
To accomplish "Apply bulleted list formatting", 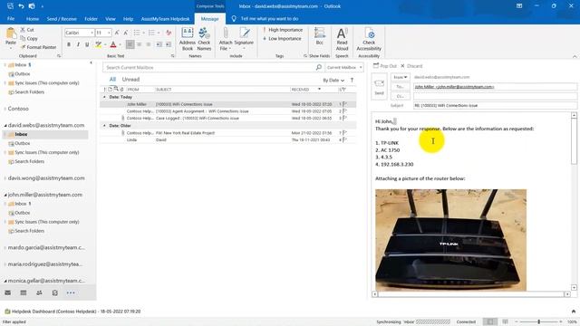I will pos(137,33).
